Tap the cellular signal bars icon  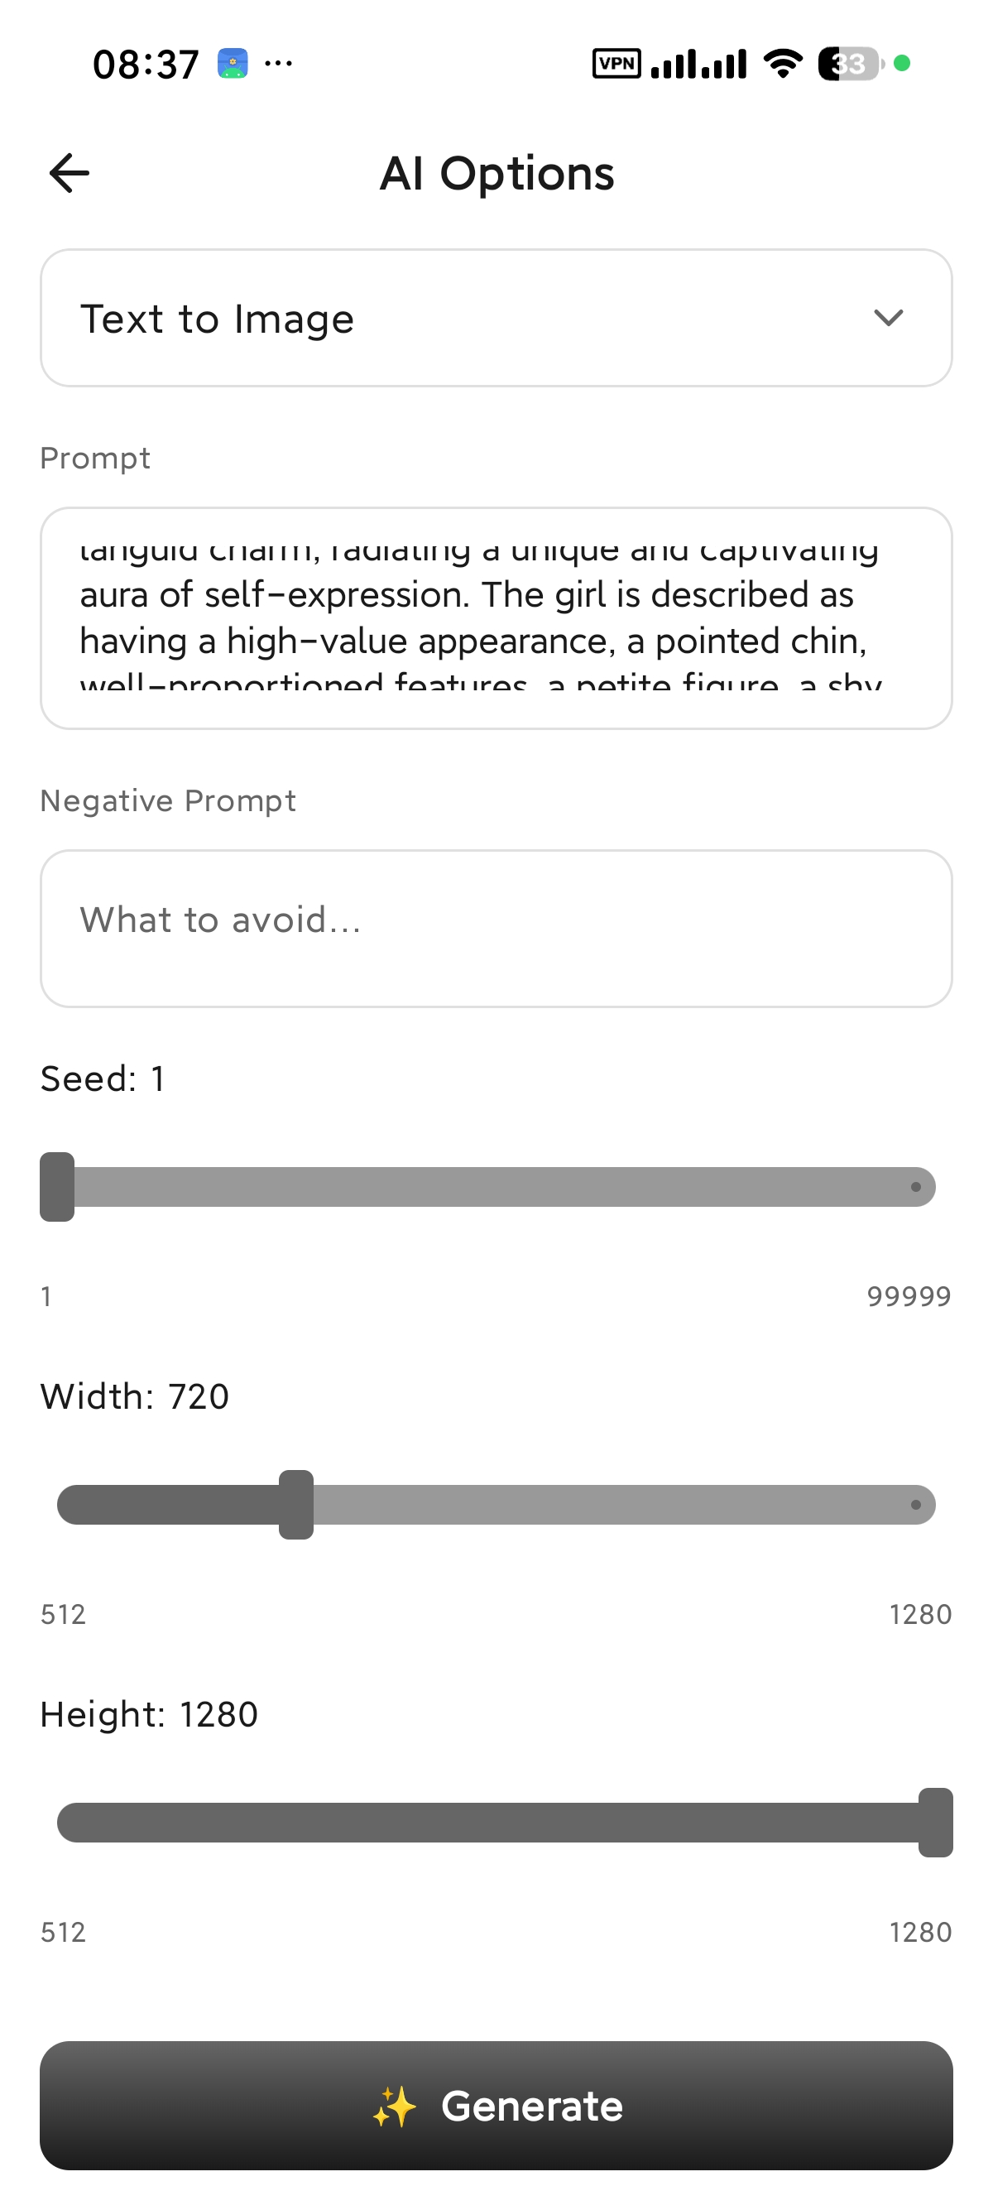click(x=699, y=64)
